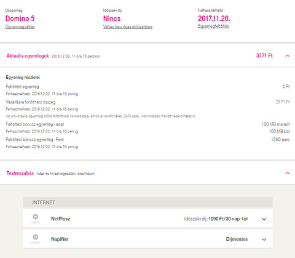This screenshot has width=295, height=258.
Task: Expand the NapiNet row dropdown arrow
Action: (x=264, y=240)
